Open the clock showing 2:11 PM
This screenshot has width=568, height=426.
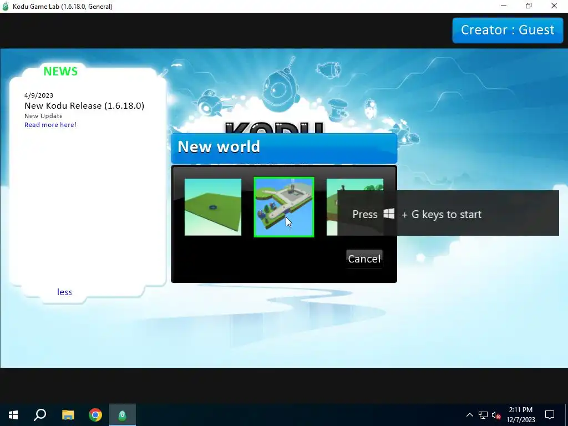pyautogui.click(x=520, y=415)
